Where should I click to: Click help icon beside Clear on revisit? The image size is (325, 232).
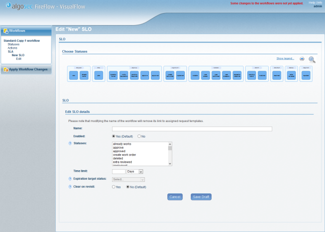click(x=70, y=187)
